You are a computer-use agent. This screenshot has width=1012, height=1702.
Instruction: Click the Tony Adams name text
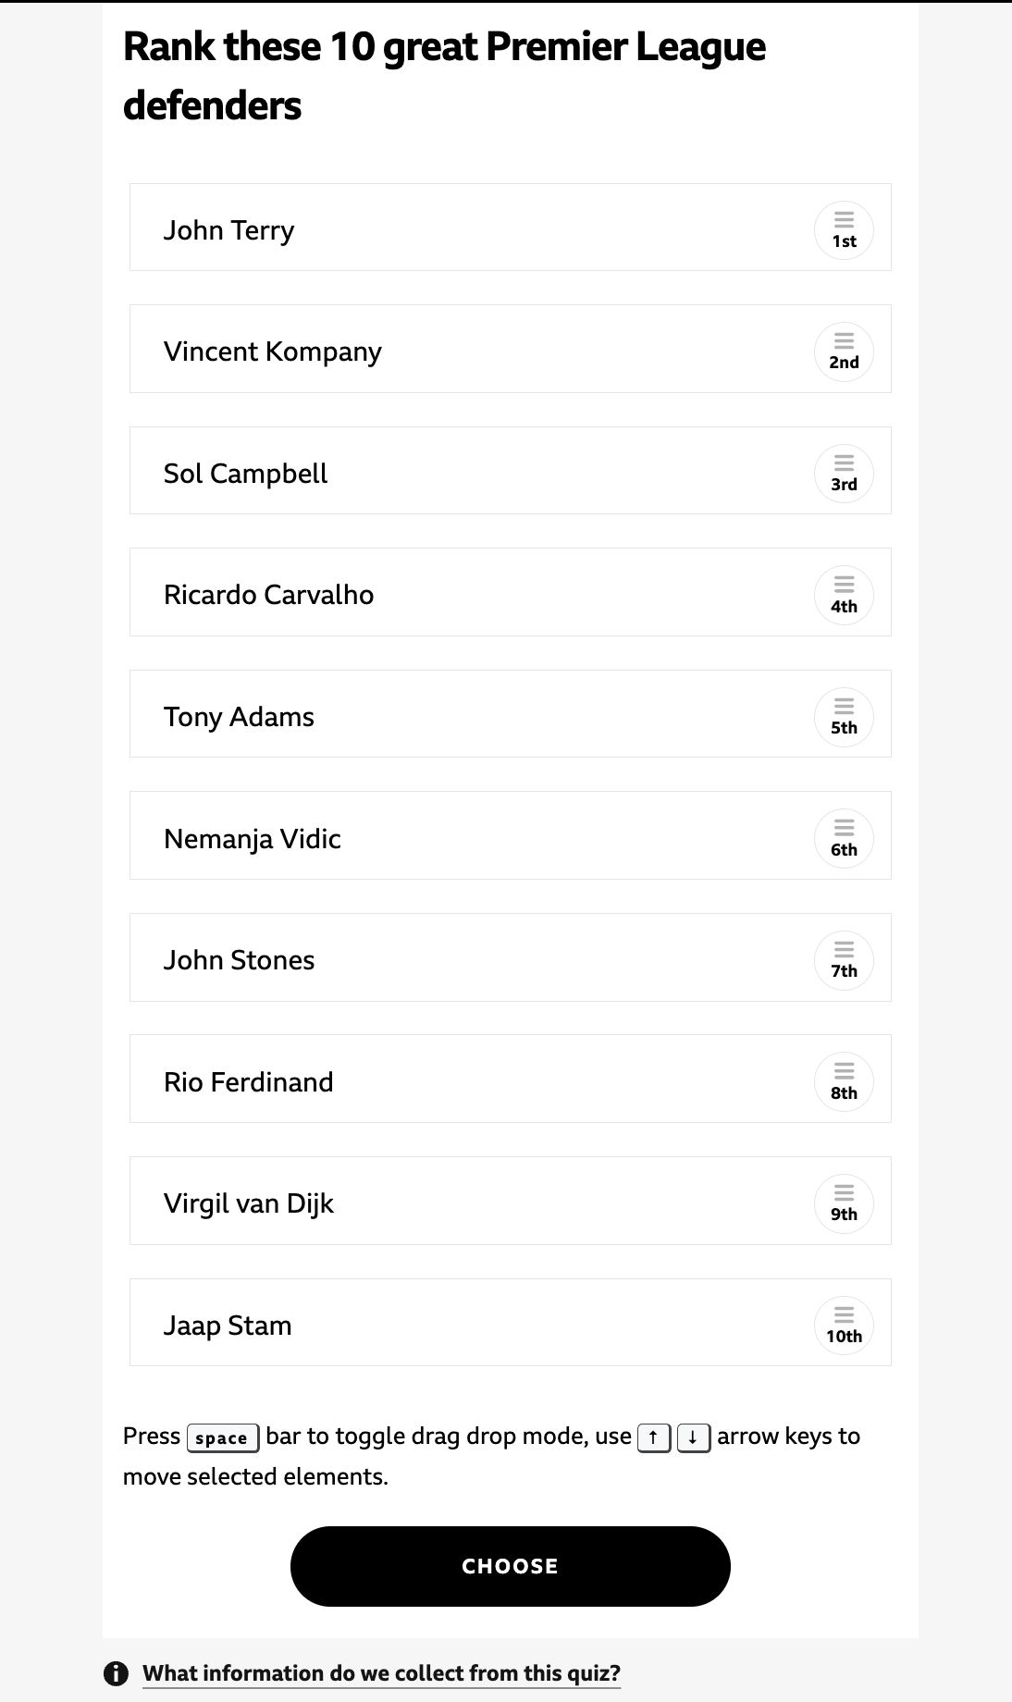(239, 717)
